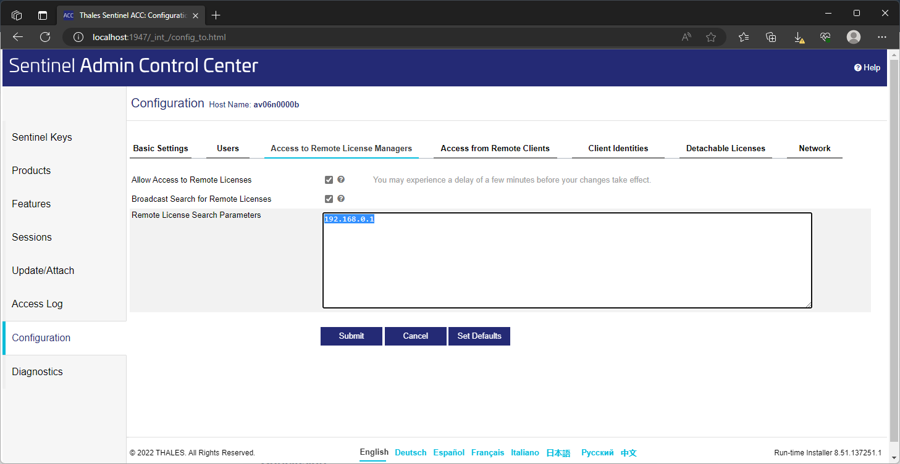Switch language to Deutsch
This screenshot has height=464, width=900.
(410, 453)
